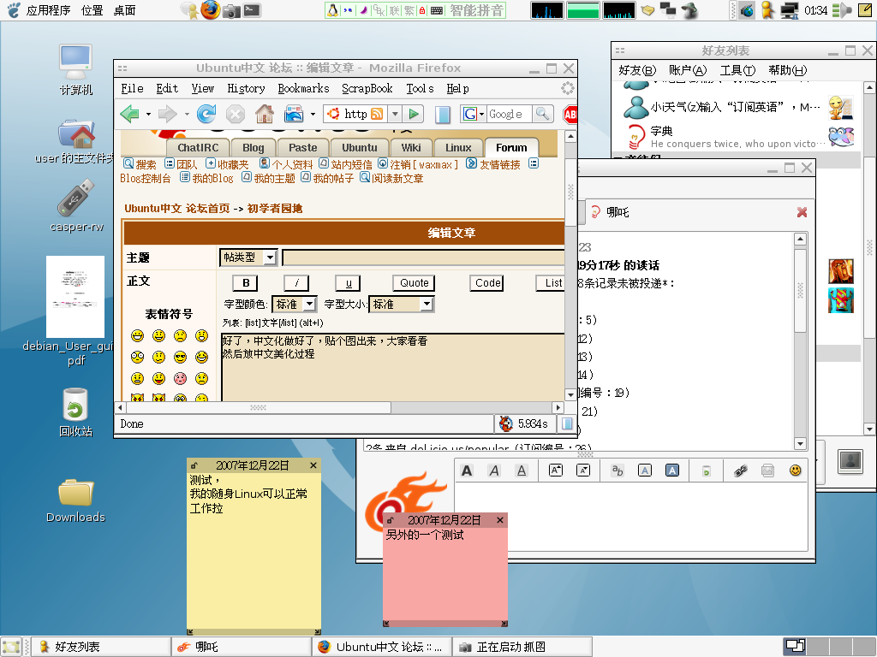This screenshot has width=877, height=657.
Task: Open the ScrapBook menu in Firefox
Action: 367,88
